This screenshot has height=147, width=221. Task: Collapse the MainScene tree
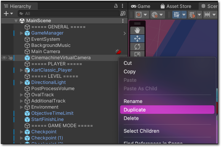click(x=16, y=21)
